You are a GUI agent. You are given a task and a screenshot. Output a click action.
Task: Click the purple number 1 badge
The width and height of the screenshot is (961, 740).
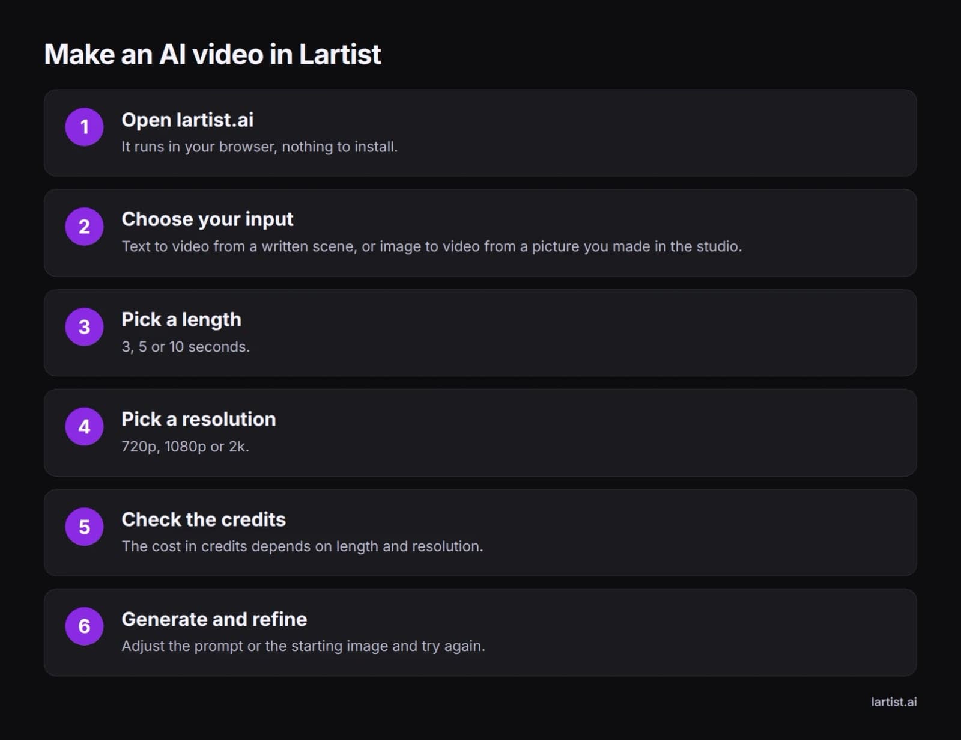84,127
